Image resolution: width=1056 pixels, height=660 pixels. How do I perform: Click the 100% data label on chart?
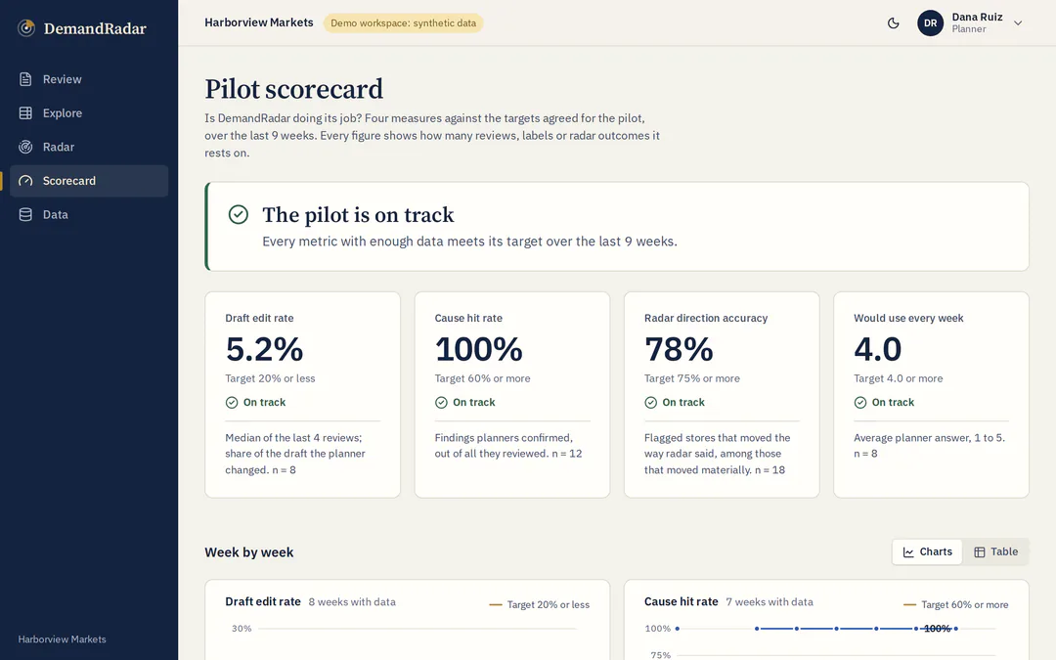(x=937, y=629)
